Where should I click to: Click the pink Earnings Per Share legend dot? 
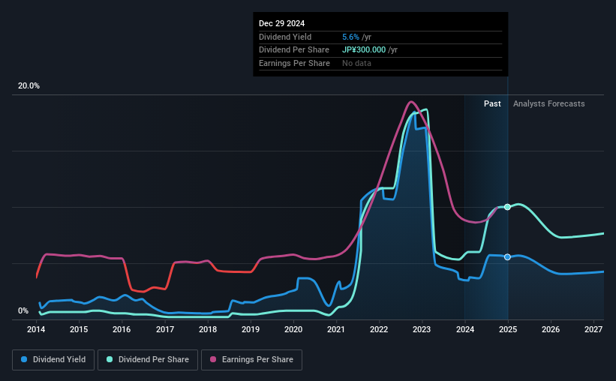[213, 359]
